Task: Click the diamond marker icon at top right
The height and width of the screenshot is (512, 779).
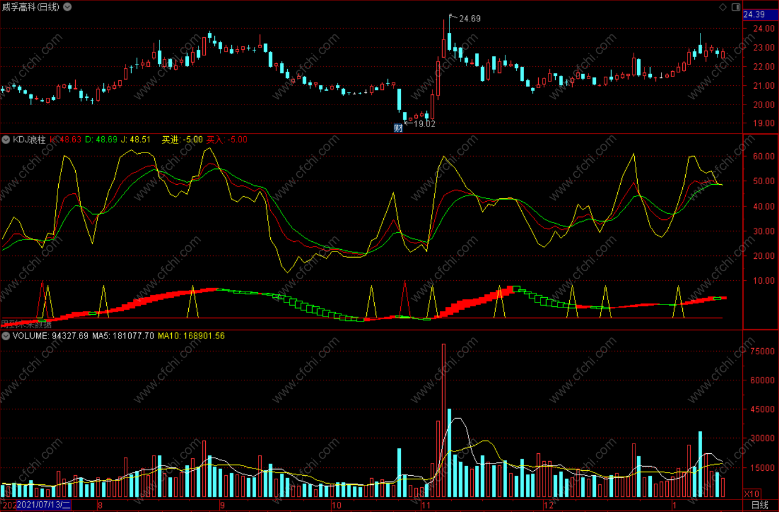Action: pos(722,7)
